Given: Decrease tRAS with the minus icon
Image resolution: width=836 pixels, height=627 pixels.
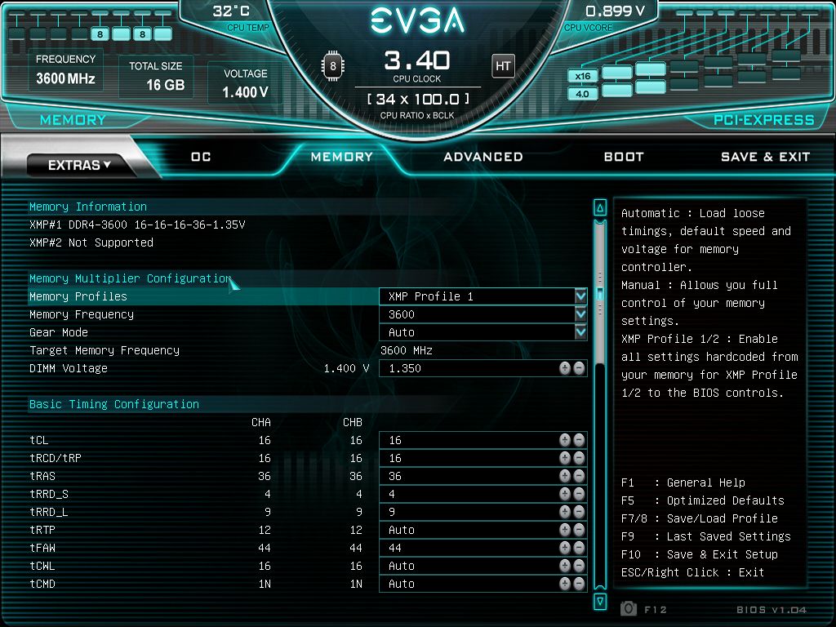Looking at the screenshot, I should [x=579, y=476].
